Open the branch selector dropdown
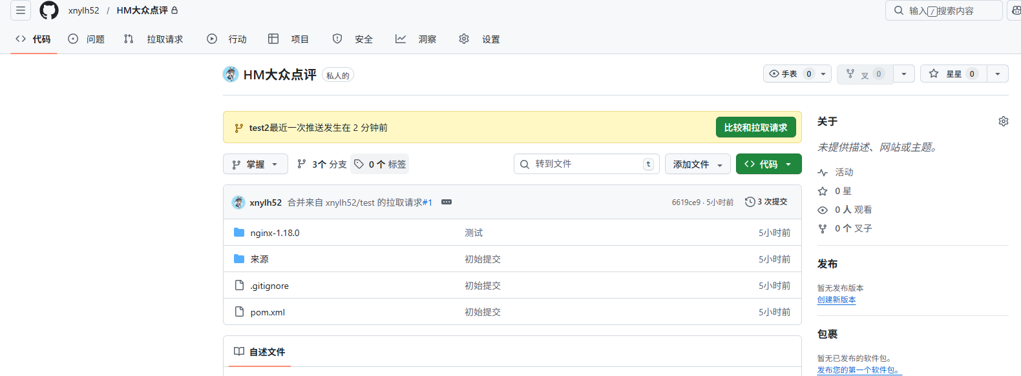Viewport: 1021px width, 376px height. (255, 164)
